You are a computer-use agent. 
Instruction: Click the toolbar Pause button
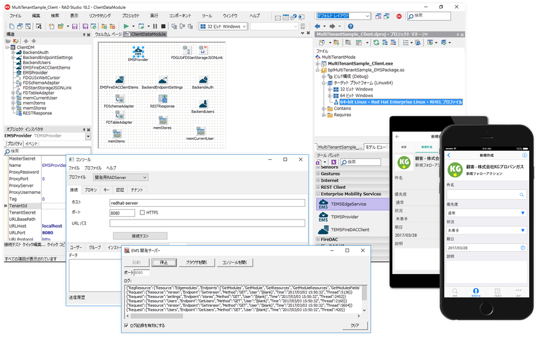pos(155,26)
